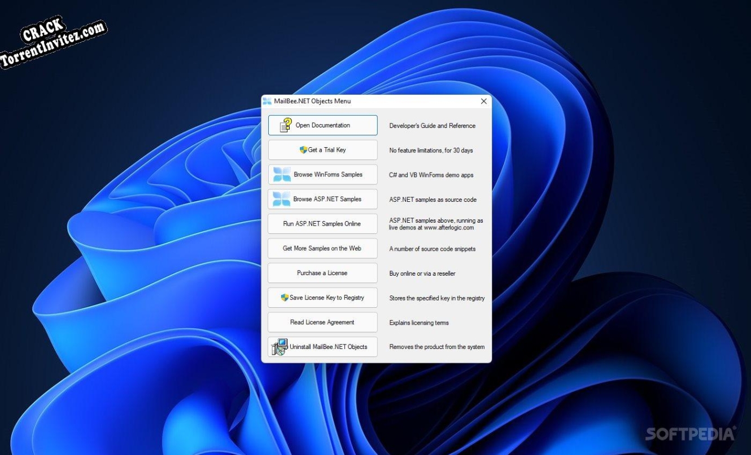
Task: Browse WinForms Samples demo apps
Action: coord(322,174)
